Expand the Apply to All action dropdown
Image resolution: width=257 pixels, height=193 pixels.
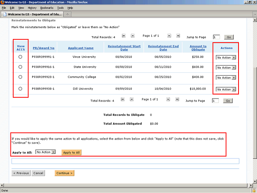click(46, 152)
